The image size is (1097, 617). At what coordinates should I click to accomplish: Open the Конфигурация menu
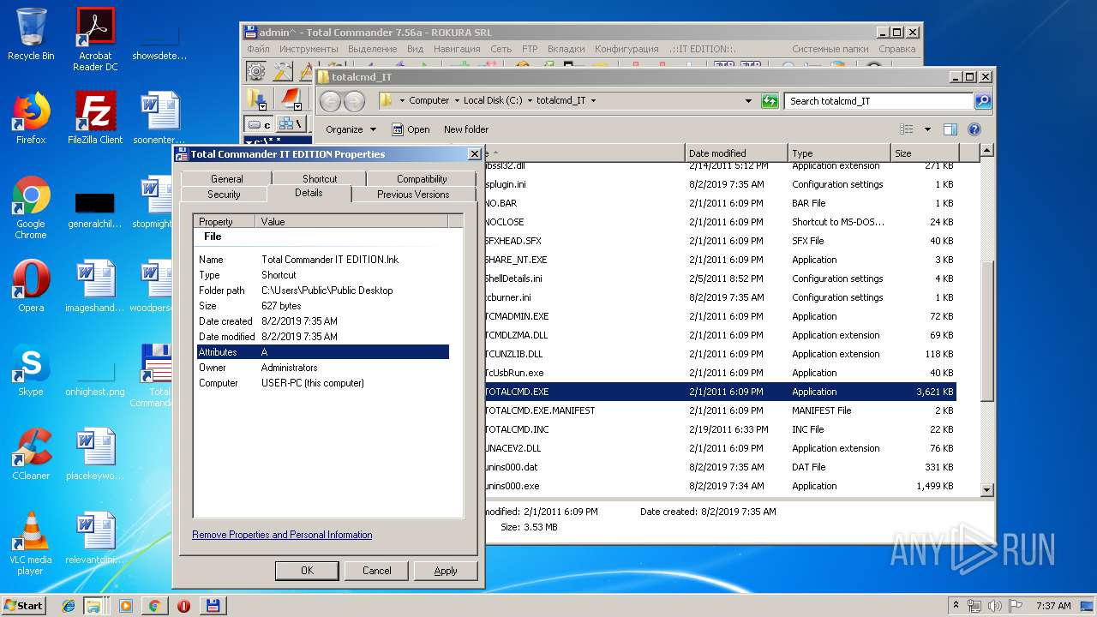[626, 49]
